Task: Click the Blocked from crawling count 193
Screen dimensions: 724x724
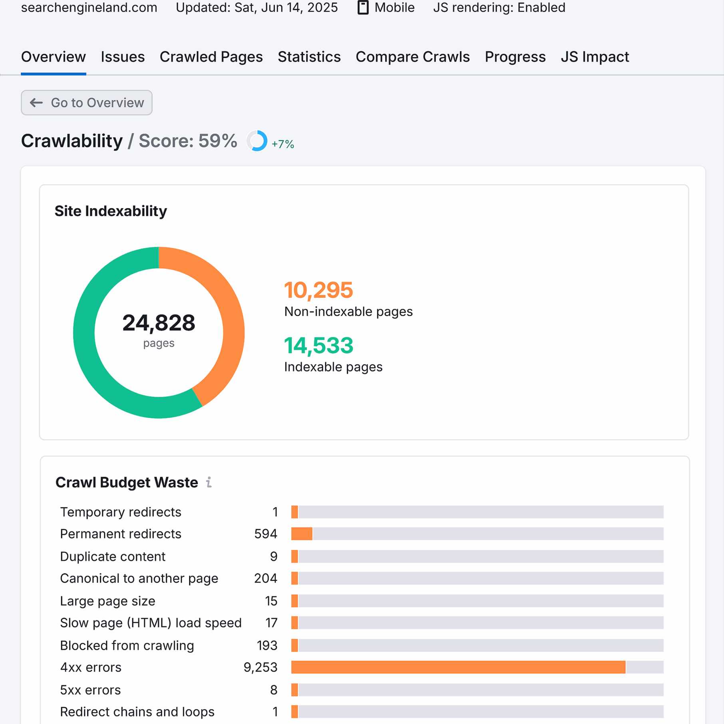Action: pyautogui.click(x=267, y=645)
